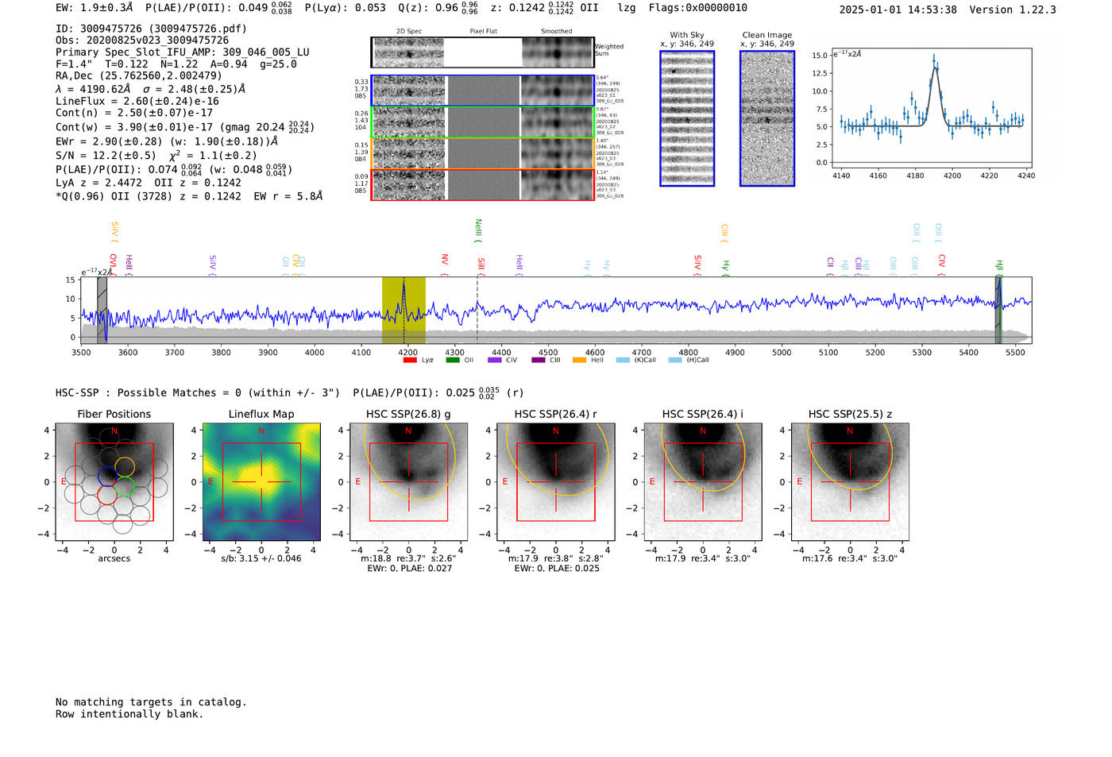Click the With Sky fiber image

687,118
